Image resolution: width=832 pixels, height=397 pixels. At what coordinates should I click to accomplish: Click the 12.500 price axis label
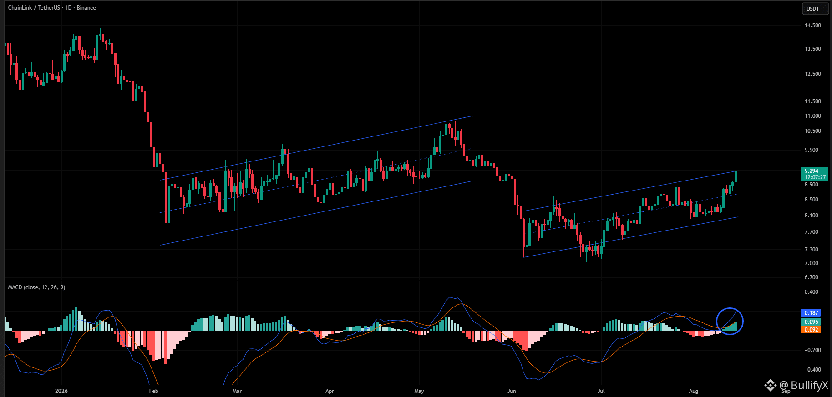(813, 74)
